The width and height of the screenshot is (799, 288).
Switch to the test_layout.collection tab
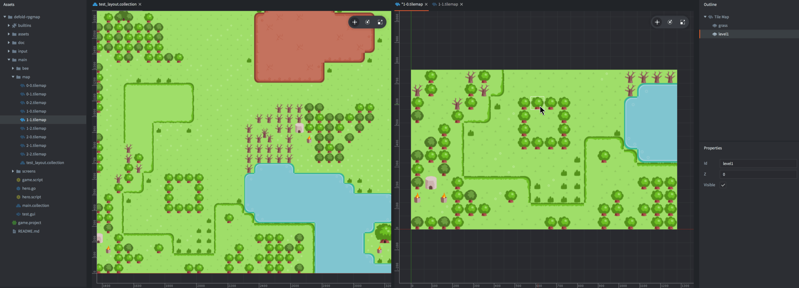117,4
